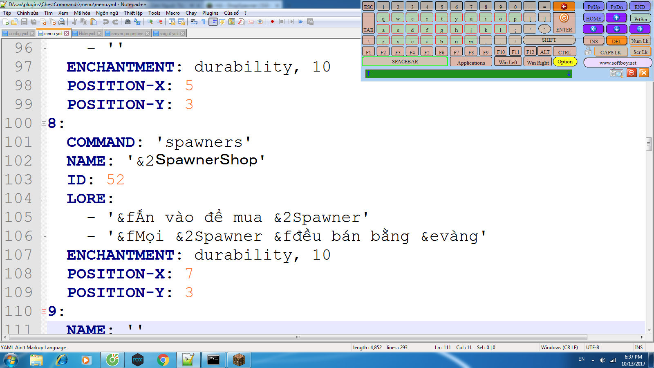The width and height of the screenshot is (654, 368).
Task: Click the vertical scrollbar thumb in editor
Action: [649, 144]
